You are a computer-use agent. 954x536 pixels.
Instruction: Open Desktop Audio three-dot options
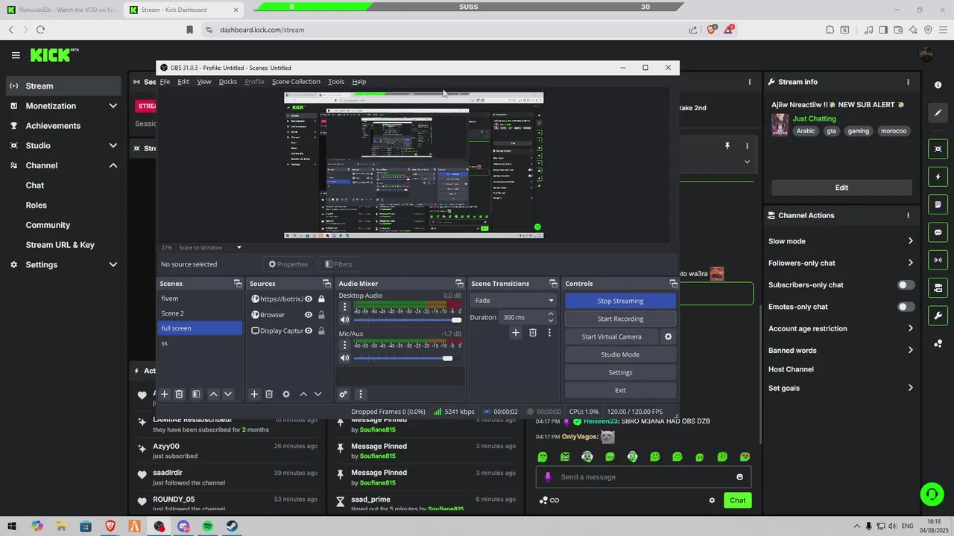click(x=344, y=307)
